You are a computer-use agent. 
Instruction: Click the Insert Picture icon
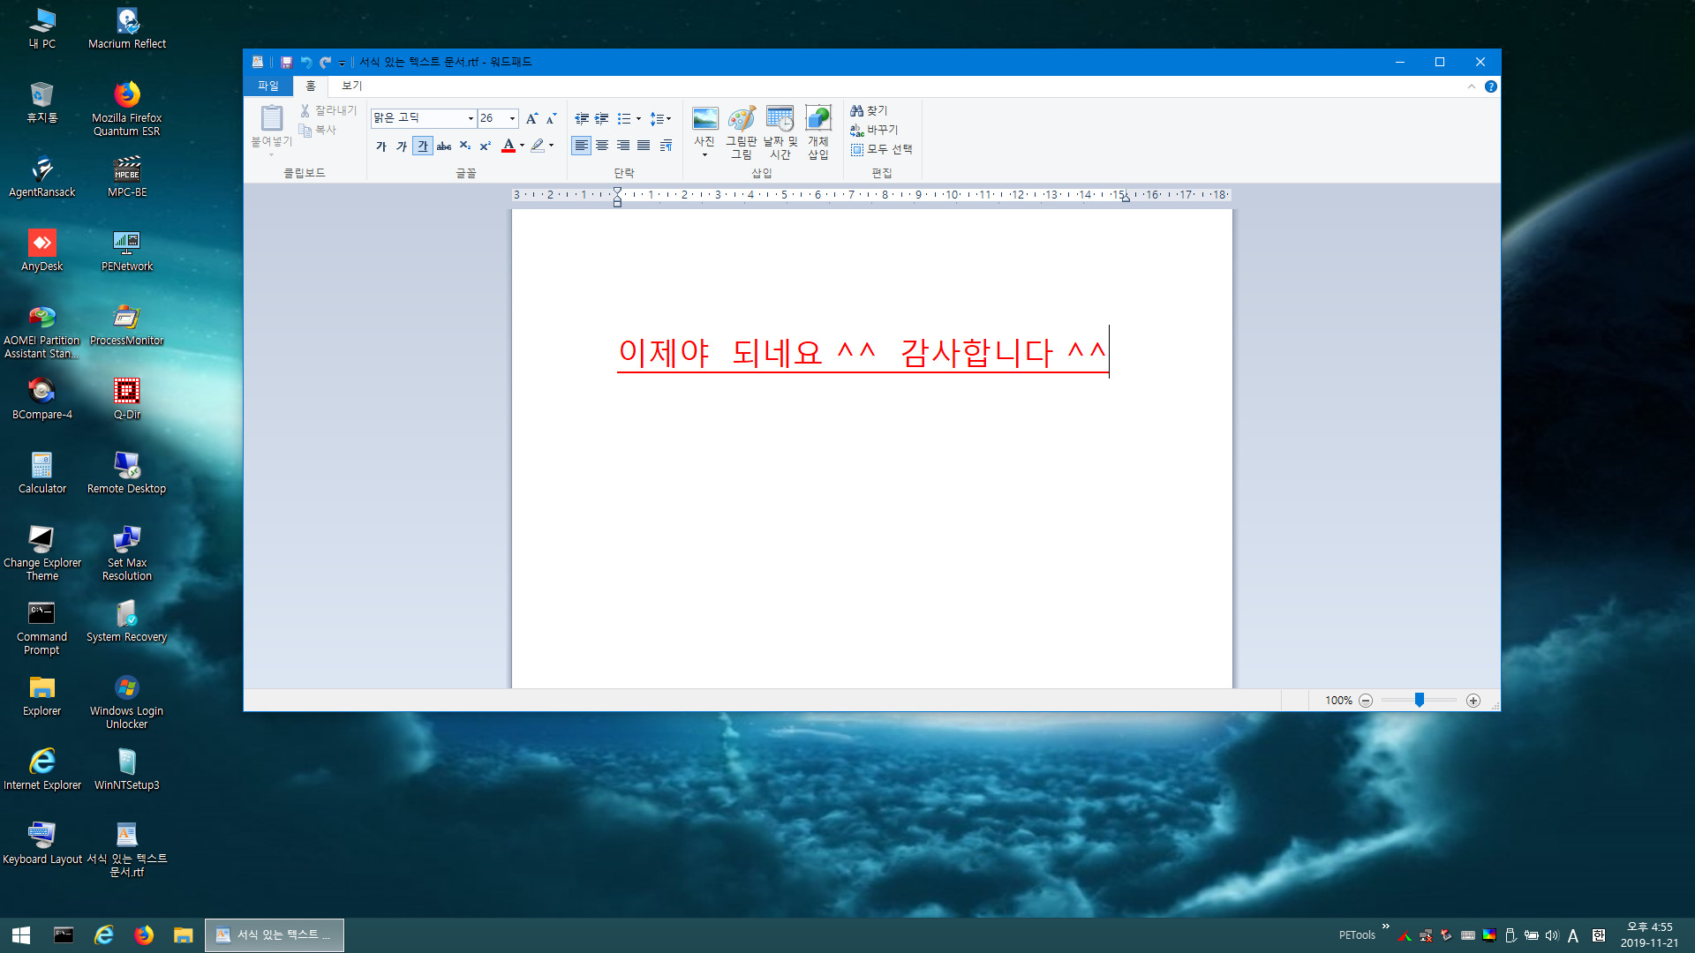point(704,119)
